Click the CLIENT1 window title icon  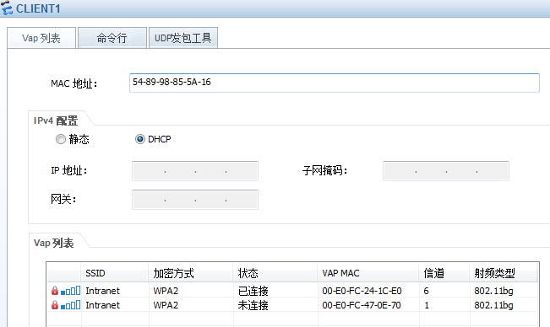pyautogui.click(x=7, y=8)
